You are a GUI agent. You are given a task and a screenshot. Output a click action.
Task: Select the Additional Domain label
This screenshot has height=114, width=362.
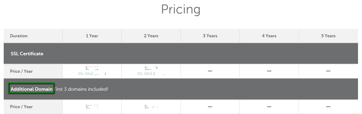pos(32,89)
